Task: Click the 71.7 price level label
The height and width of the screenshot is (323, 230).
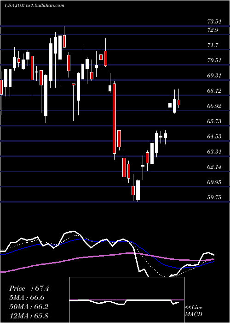Action: click(x=213, y=45)
